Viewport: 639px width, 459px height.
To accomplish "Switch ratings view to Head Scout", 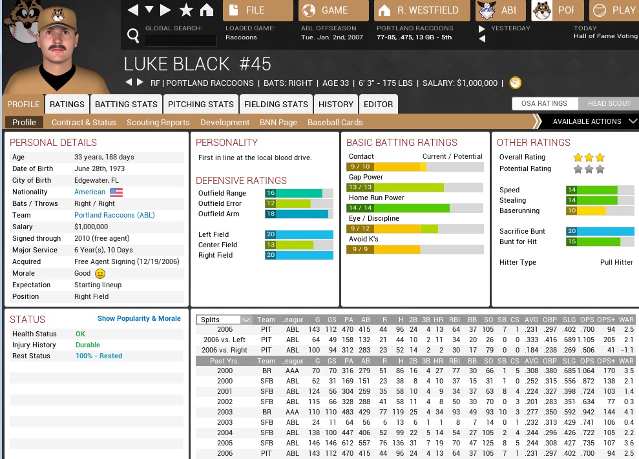I will 609,103.
